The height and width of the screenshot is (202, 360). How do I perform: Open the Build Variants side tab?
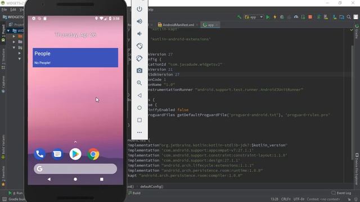pyautogui.click(x=3, y=146)
